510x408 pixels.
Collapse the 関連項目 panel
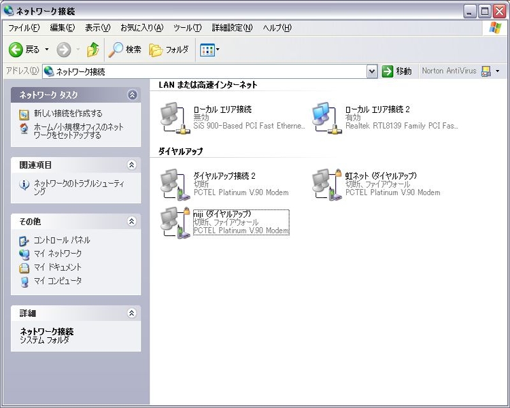(x=132, y=165)
